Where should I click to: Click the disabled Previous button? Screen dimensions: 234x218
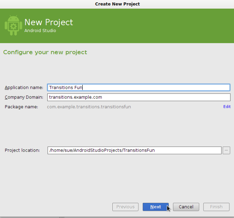(125, 207)
